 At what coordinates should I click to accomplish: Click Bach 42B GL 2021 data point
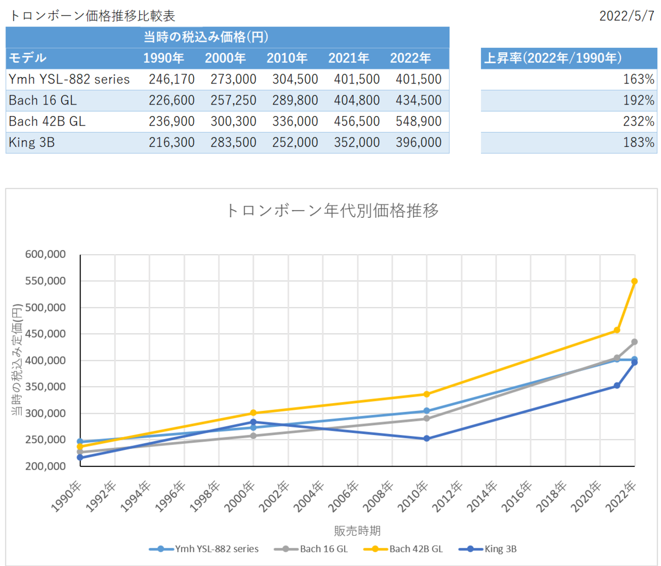click(x=617, y=330)
